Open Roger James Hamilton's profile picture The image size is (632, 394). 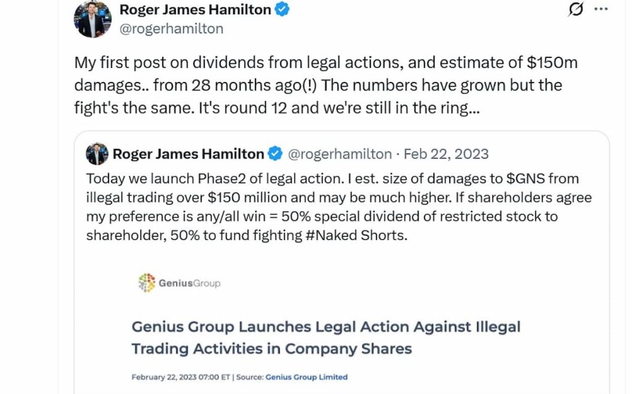click(x=92, y=18)
